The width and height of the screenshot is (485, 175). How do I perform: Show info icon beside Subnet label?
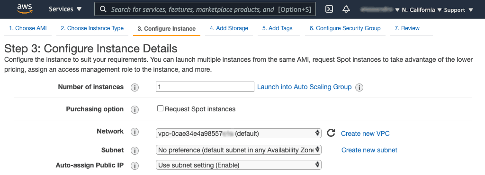point(135,150)
